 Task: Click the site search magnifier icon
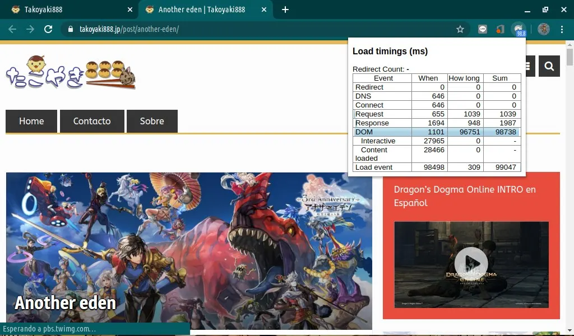(x=549, y=66)
